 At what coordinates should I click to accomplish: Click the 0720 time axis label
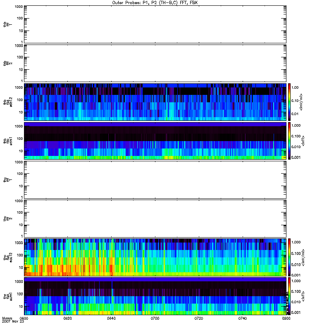pos(199,319)
